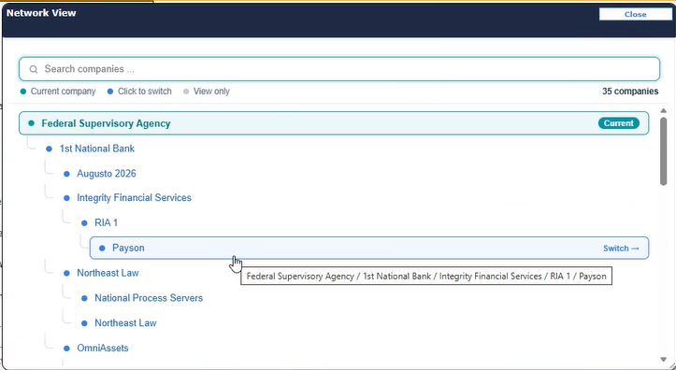
Task: Select National Process Servers
Action: pos(149,298)
